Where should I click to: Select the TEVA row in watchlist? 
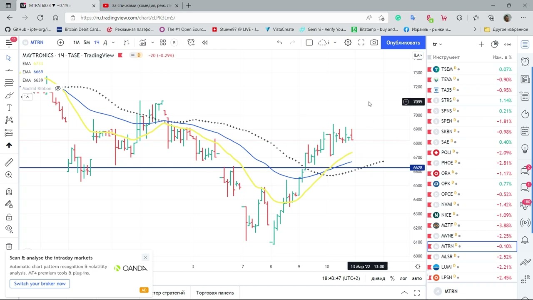pos(472,80)
